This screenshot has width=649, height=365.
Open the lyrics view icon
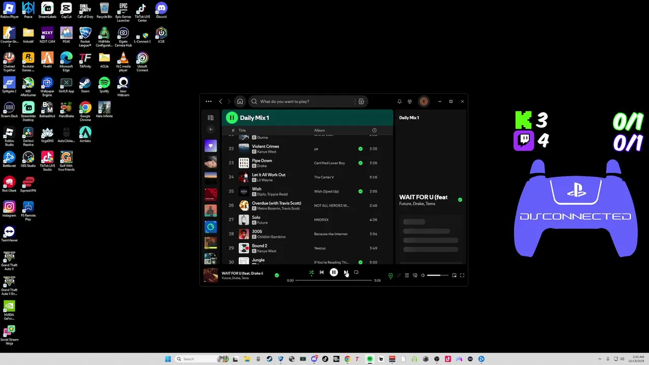[399, 275]
